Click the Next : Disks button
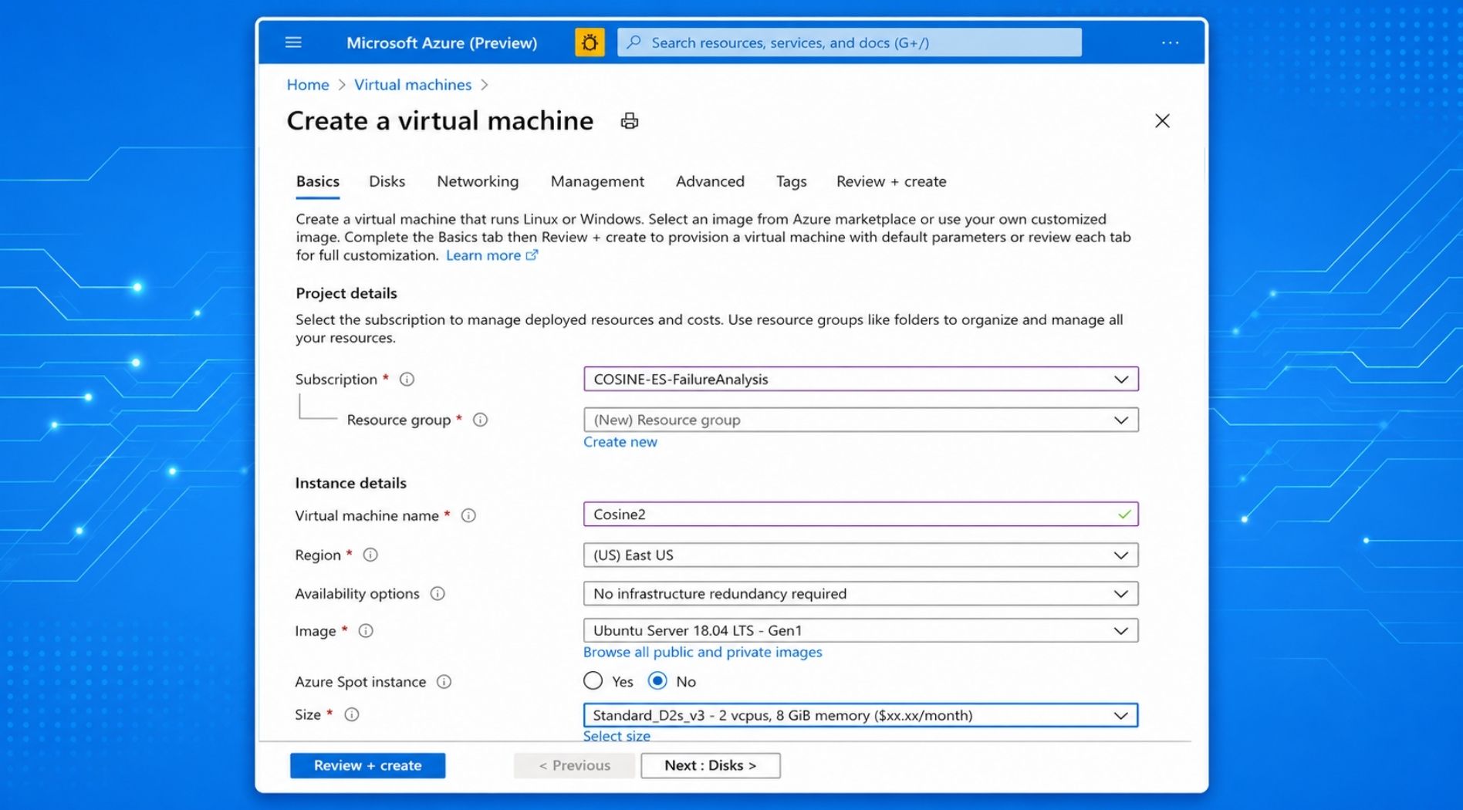The width and height of the screenshot is (1463, 810). 710,765
